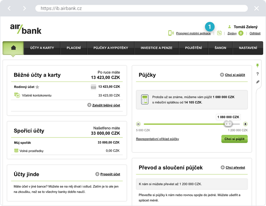Click Založit běžný účet link
The height and width of the screenshot is (206, 266).
tap(106, 105)
